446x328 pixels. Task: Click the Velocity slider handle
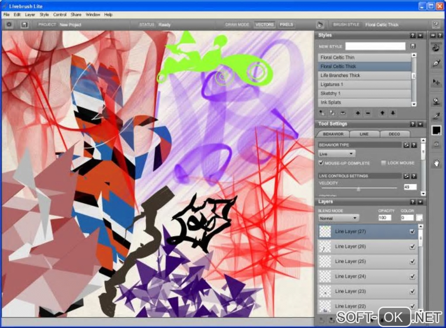click(359, 188)
